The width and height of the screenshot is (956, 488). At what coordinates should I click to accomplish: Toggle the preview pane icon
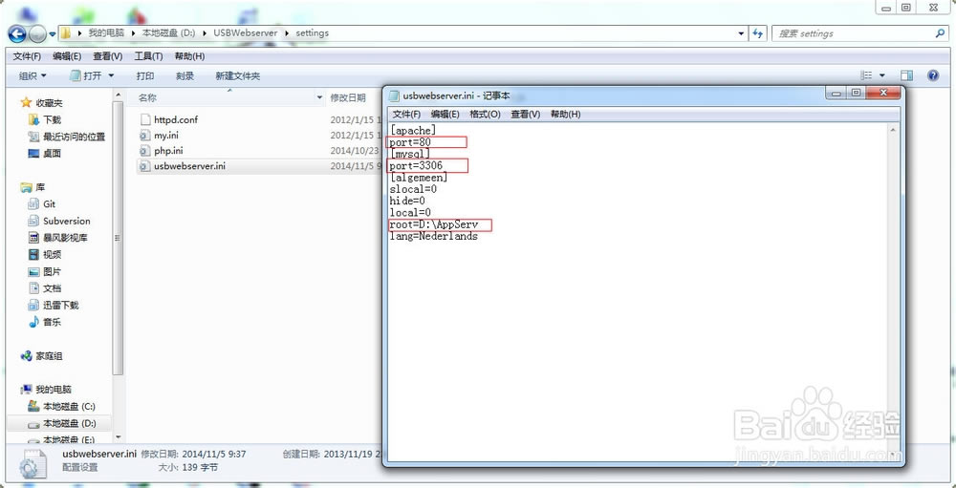click(x=906, y=75)
